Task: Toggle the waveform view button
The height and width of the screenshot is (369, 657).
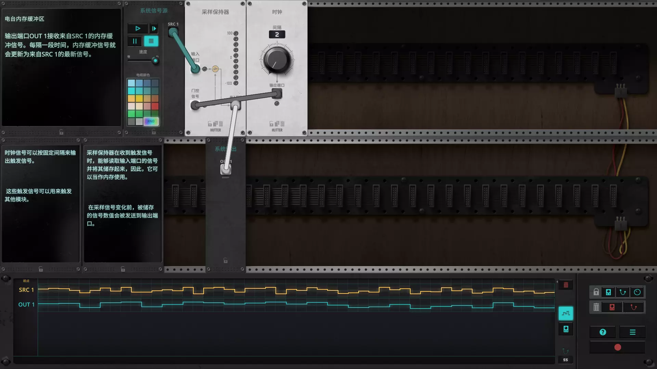Action: click(566, 313)
